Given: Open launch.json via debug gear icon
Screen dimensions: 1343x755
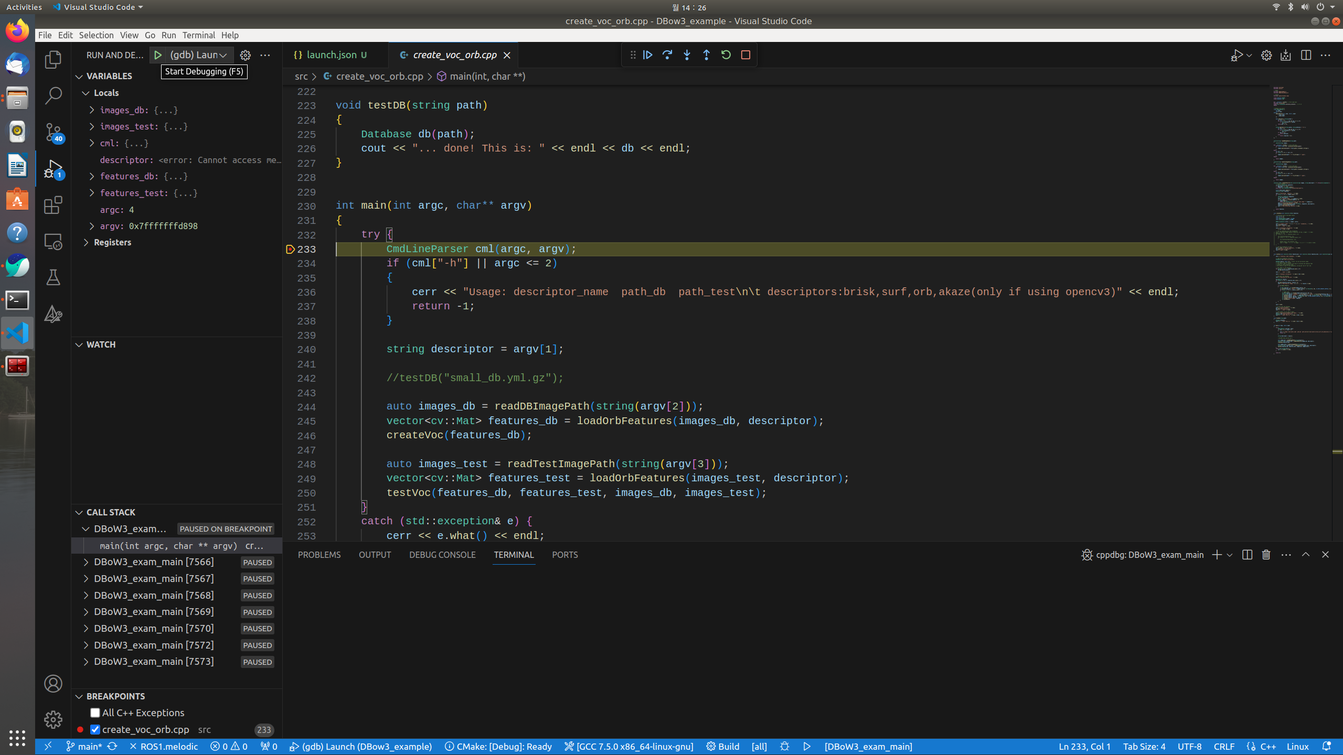Looking at the screenshot, I should 245,55.
